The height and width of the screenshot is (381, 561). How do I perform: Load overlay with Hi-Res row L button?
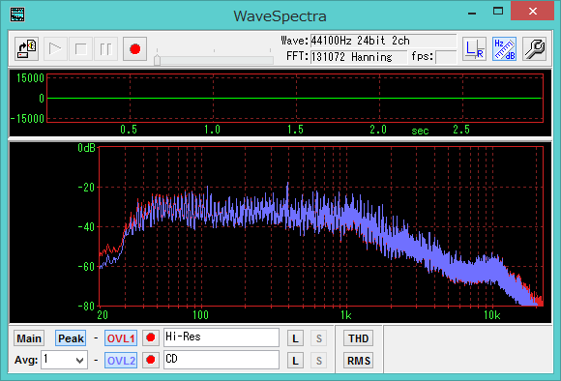pos(295,338)
